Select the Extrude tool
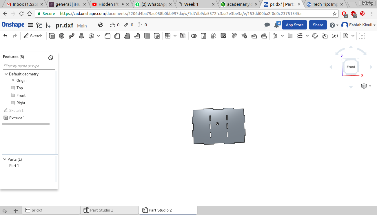This screenshot has height=215, width=377. click(52, 36)
